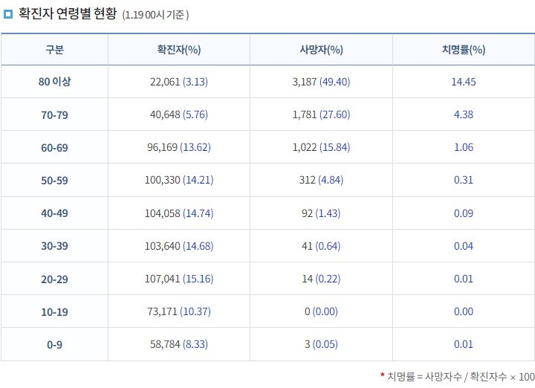Click the cell 96,169 (13.62)
The image size is (535, 388).
179,147
